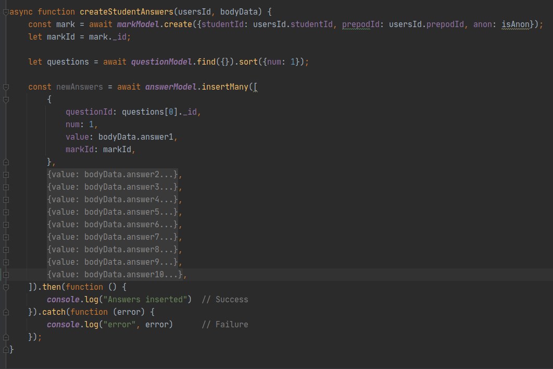
Task: Click the usersId.studentId expression
Action: click(293, 24)
